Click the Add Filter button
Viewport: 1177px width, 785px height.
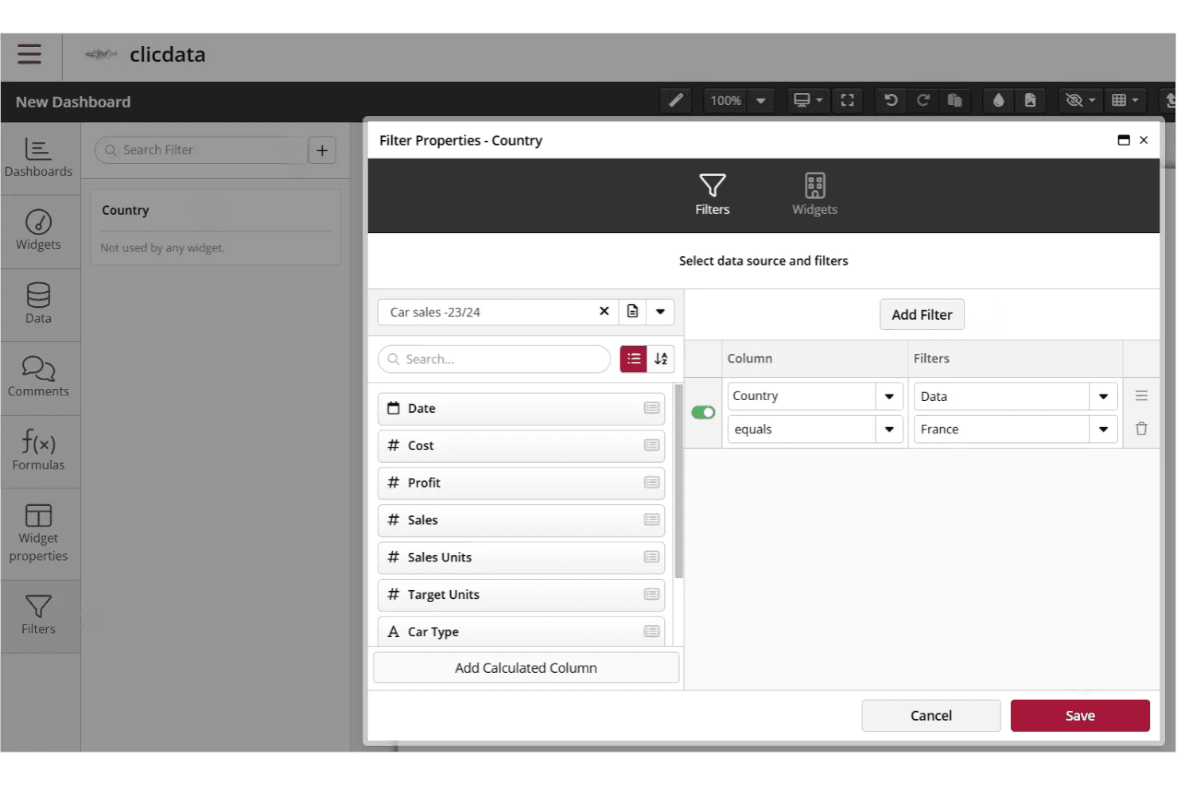click(x=922, y=314)
